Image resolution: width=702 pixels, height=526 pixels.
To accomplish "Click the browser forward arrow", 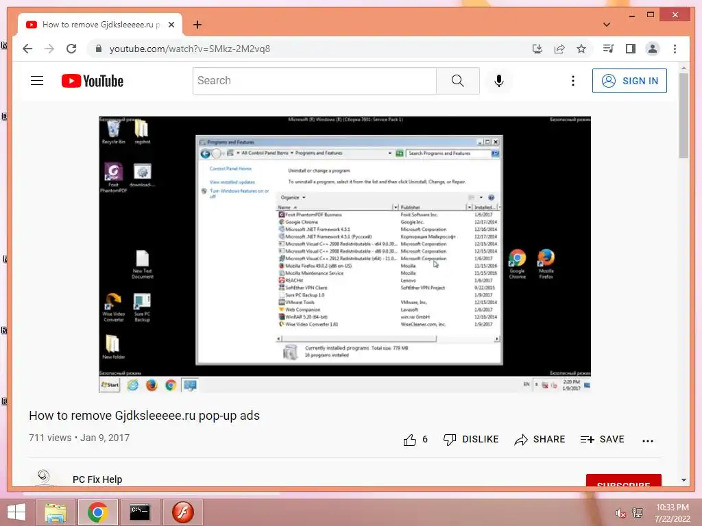I will coord(49,49).
